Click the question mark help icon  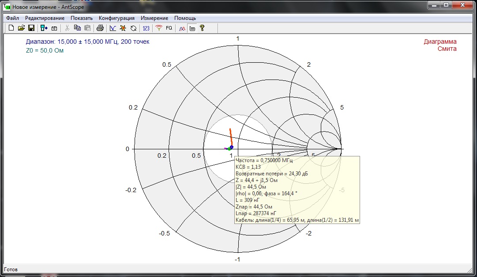[x=202, y=28]
